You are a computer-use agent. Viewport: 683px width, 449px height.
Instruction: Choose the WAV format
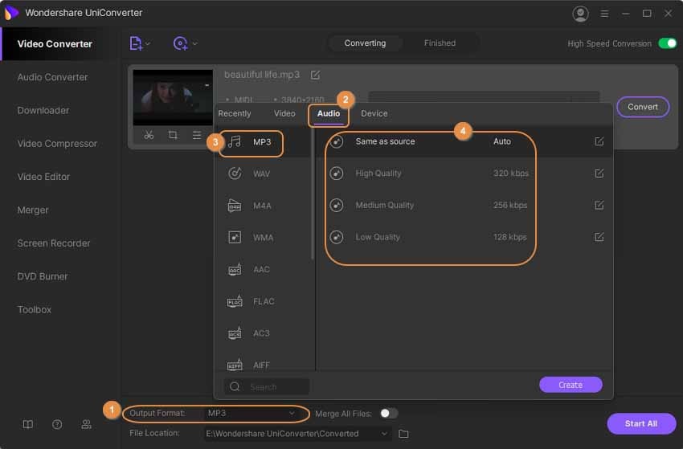(264, 173)
